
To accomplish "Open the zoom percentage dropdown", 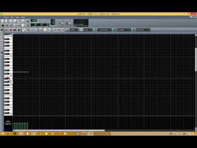I will coord(74,30).
